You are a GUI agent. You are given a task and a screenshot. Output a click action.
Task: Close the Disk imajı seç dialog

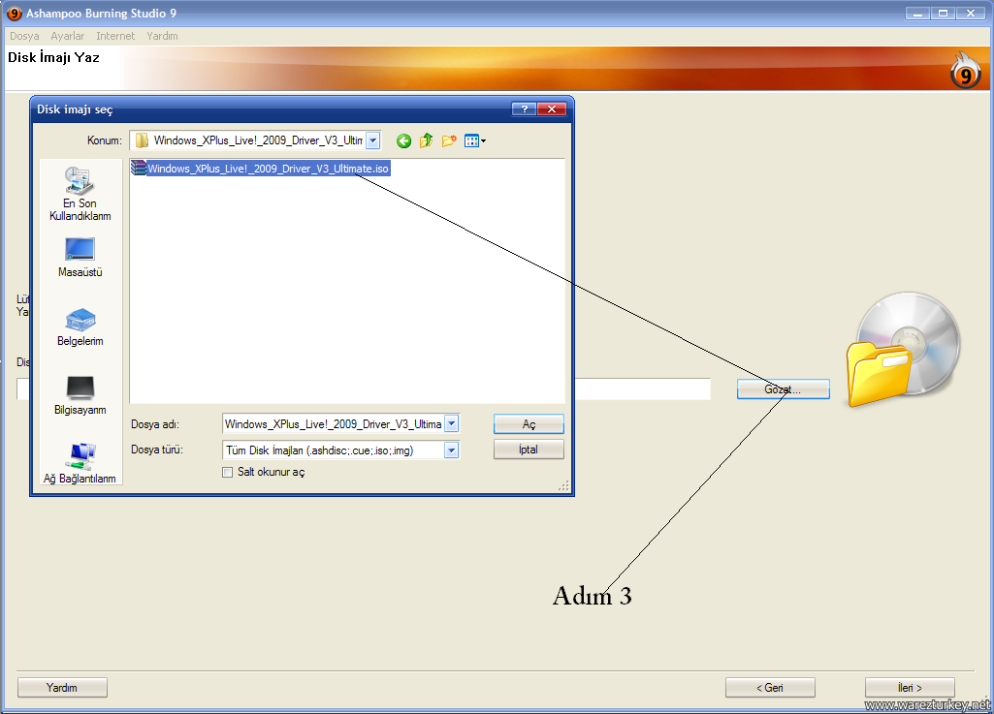pos(552,109)
